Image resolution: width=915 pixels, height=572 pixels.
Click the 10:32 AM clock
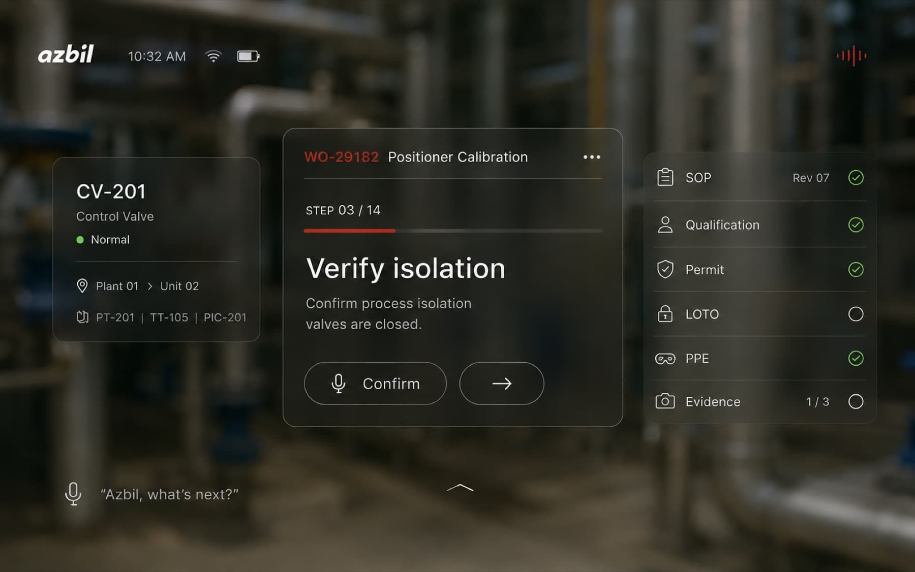pyautogui.click(x=157, y=56)
